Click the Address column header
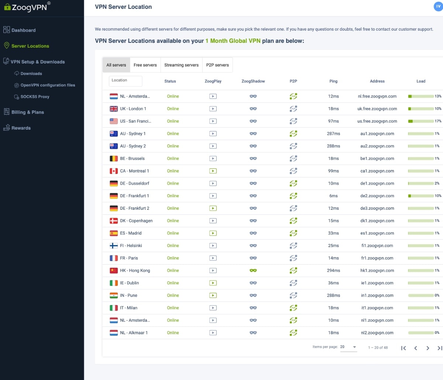This screenshot has height=380, width=443. pyautogui.click(x=377, y=81)
